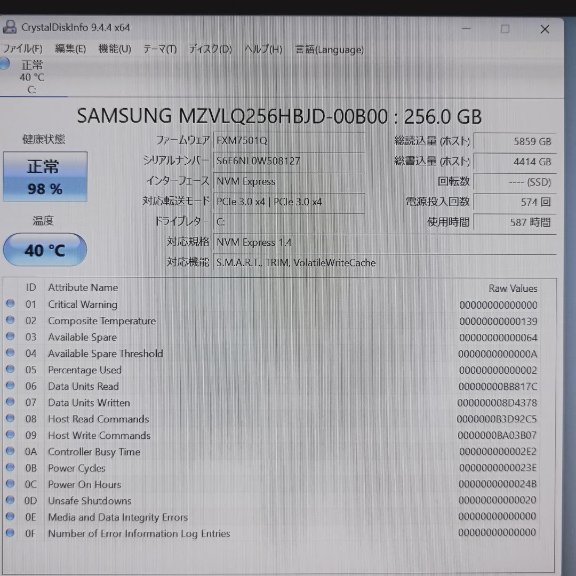Click the transfer mode field PCIe 3.0 x4
This screenshot has width=576, height=576.
coord(289,202)
